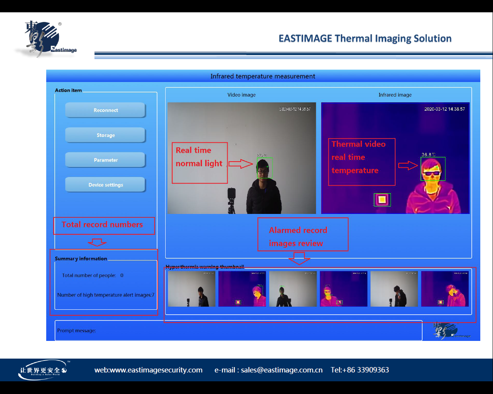Open the Parameter settings button
Viewport: 493px width, 394px height.
(x=106, y=160)
